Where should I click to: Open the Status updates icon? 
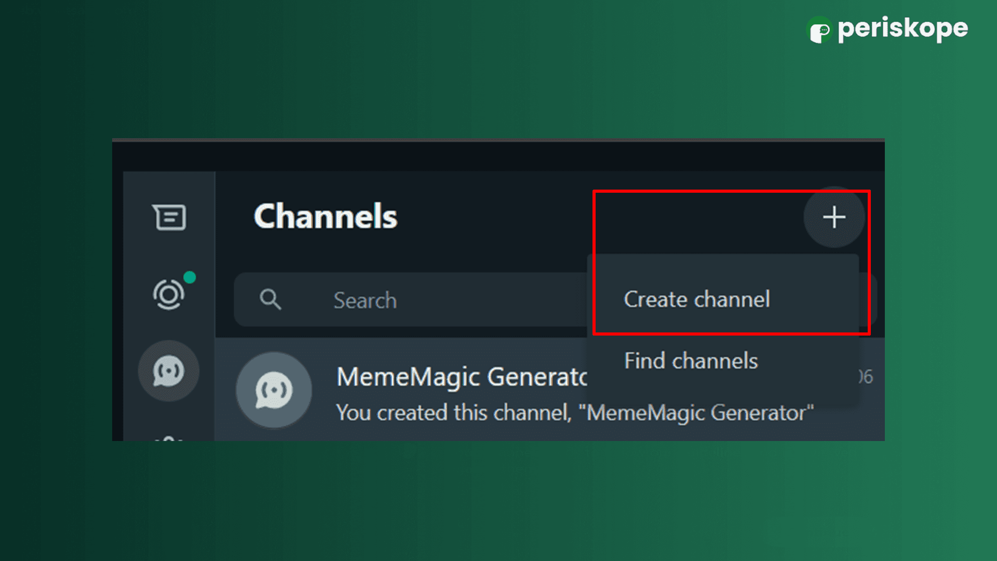point(168,295)
